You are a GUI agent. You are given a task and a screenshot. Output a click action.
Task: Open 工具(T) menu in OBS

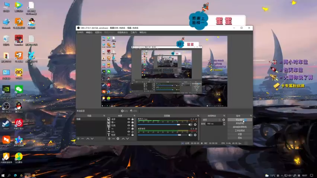134,32
